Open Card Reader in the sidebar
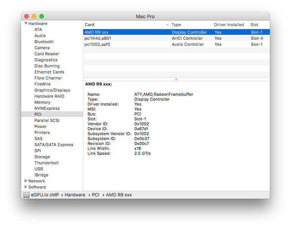Screen dimensions: 291x229 click(47, 54)
